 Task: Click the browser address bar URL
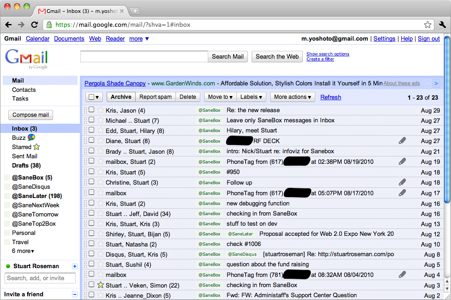(123, 25)
